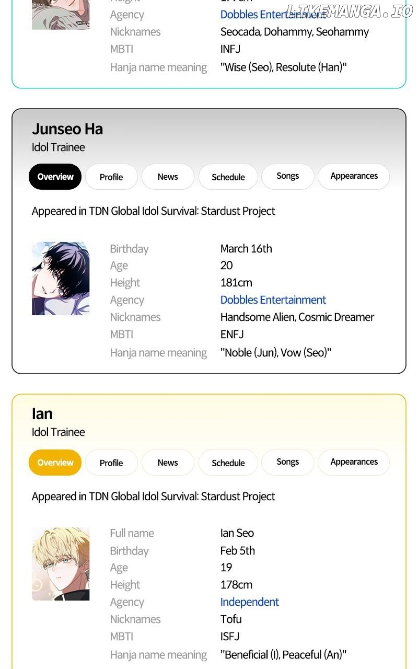418x669 pixels.
Task: Open Ian's News tab
Action: coord(168,463)
